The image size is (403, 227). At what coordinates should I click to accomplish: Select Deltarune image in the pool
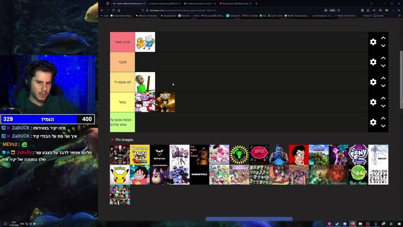(x=160, y=154)
